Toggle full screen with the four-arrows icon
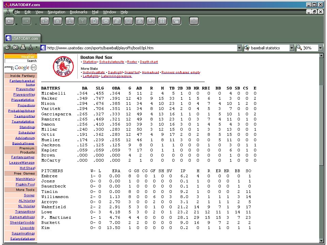327x245 pixels. coord(194,21)
